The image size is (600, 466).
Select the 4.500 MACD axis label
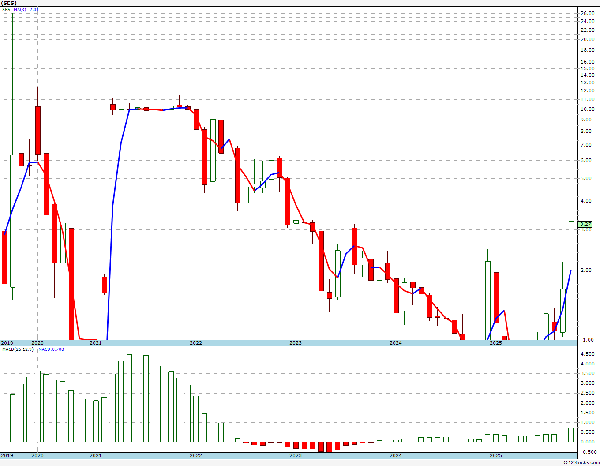click(588, 354)
